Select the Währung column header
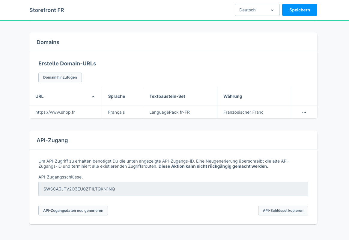 [x=233, y=96]
